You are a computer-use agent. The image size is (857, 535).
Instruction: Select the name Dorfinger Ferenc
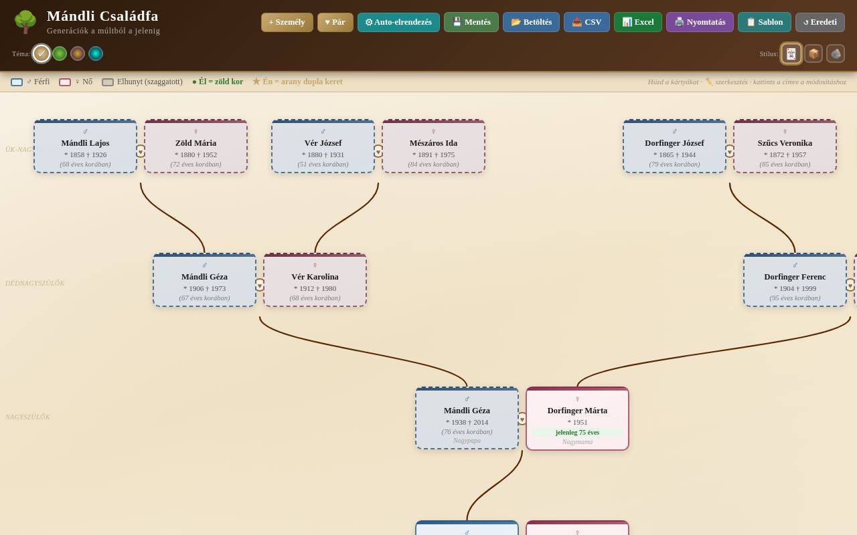click(x=795, y=277)
